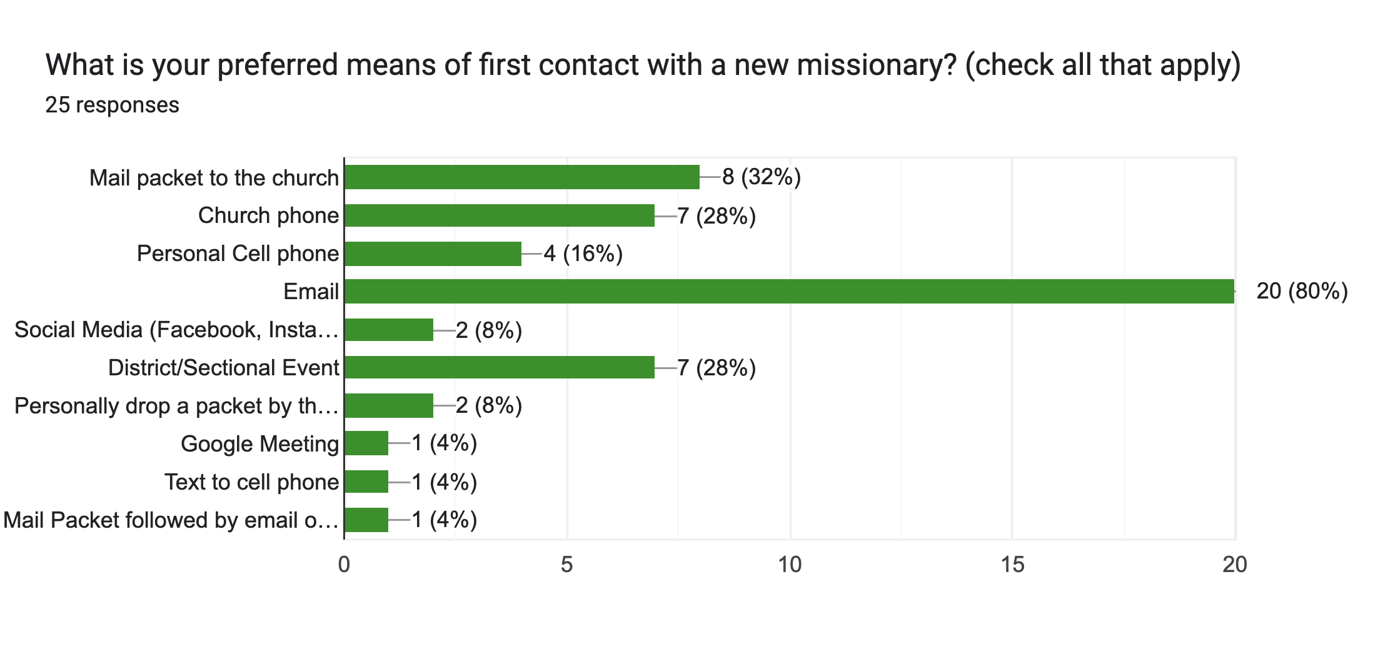This screenshot has width=1373, height=652.
Task: Click the Google Meeting axis label
Action: pos(259,444)
